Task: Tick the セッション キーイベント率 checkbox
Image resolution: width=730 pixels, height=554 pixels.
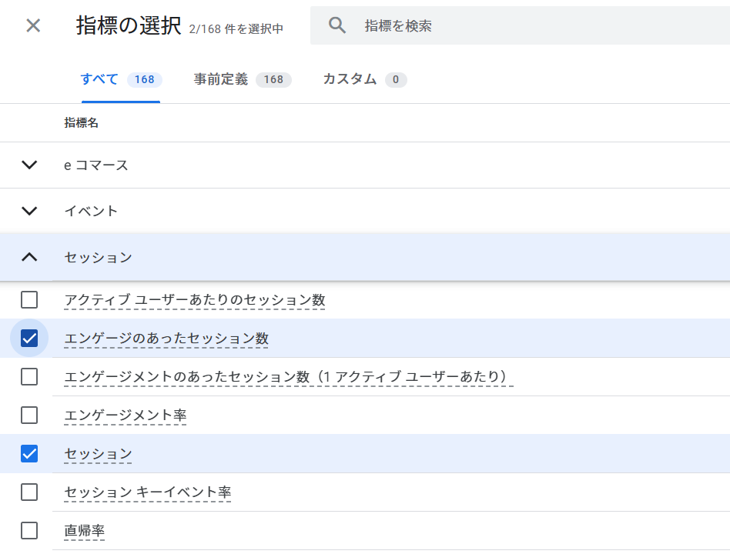Action: click(x=29, y=492)
